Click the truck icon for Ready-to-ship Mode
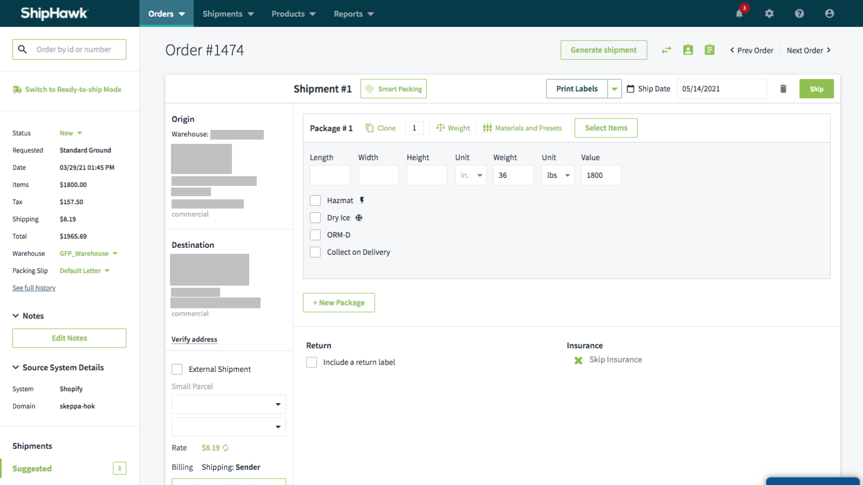Viewport: 863px width, 485px height. (x=17, y=90)
